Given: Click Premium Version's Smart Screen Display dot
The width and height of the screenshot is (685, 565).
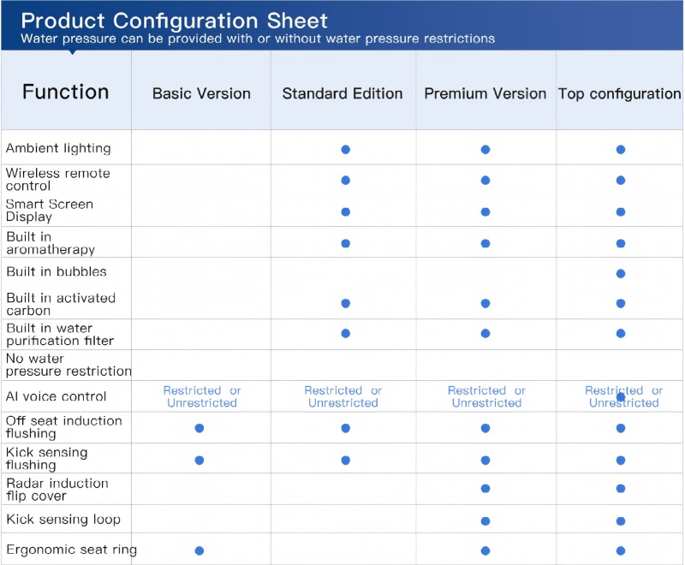Looking at the screenshot, I should tap(485, 211).
